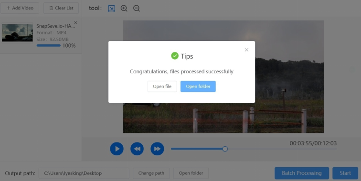The width and height of the screenshot is (361, 181).
Task: Click the Batch Processing button
Action: click(302, 173)
